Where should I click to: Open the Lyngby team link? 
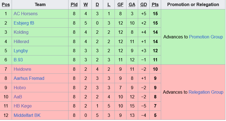[x=21, y=51]
